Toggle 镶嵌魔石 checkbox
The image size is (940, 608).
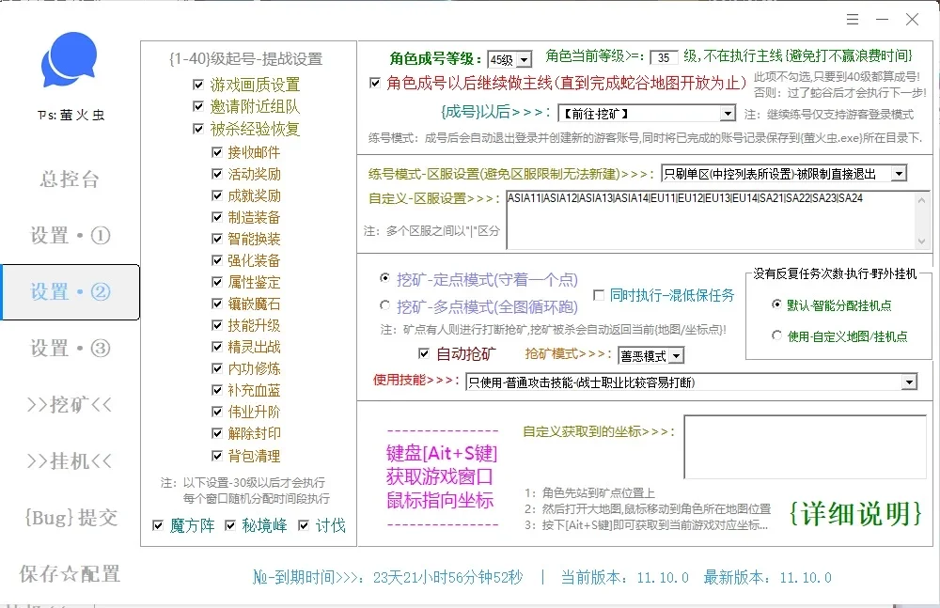pyautogui.click(x=217, y=304)
